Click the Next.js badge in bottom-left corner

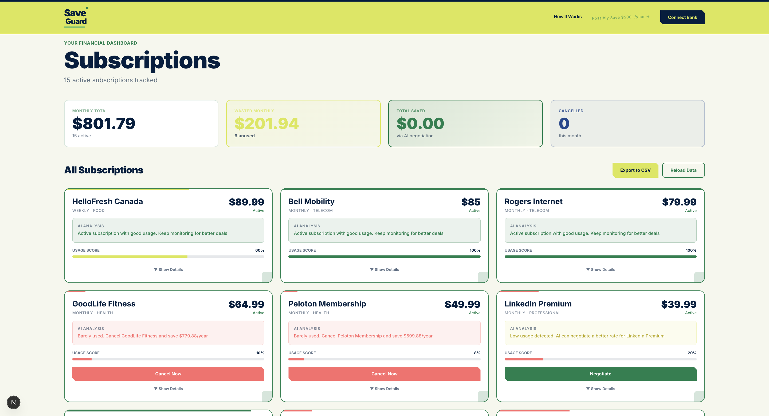point(14,402)
